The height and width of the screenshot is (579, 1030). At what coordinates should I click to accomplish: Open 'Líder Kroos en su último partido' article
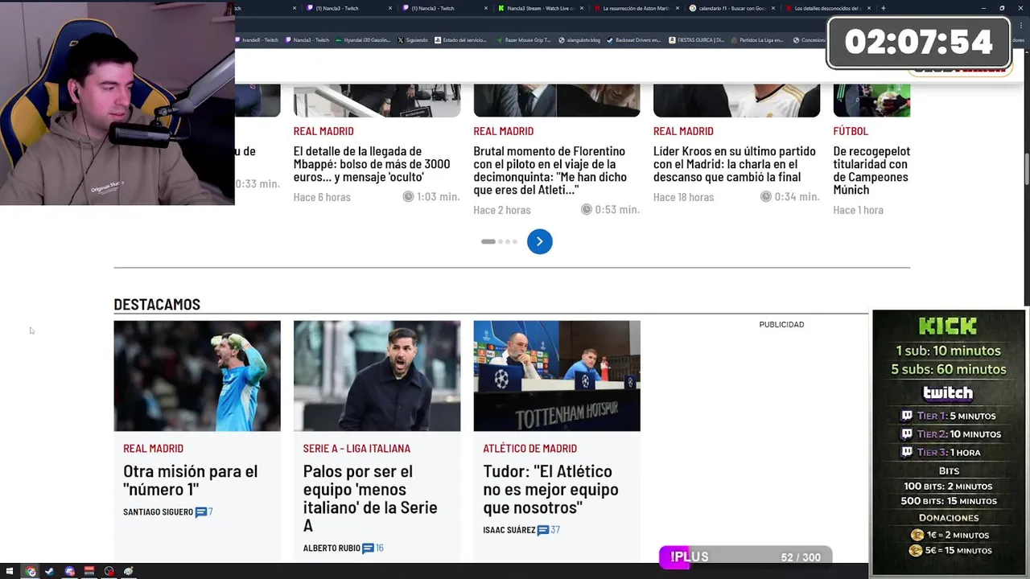(734, 164)
